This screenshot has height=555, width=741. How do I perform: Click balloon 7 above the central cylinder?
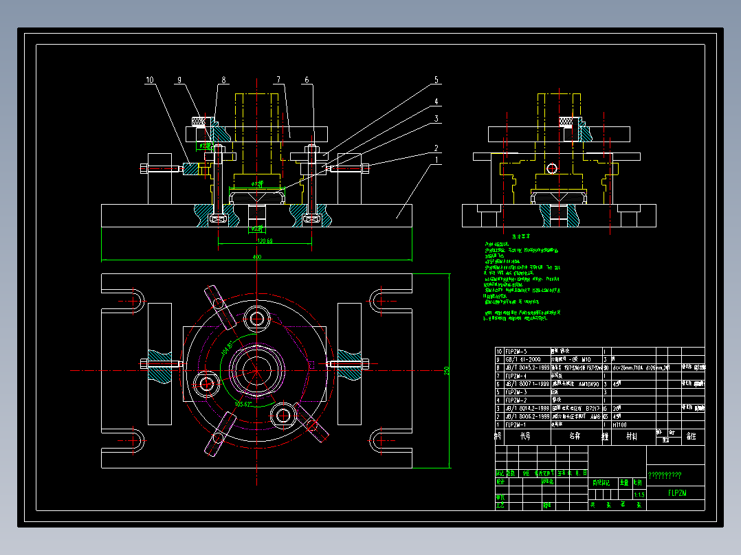point(279,78)
